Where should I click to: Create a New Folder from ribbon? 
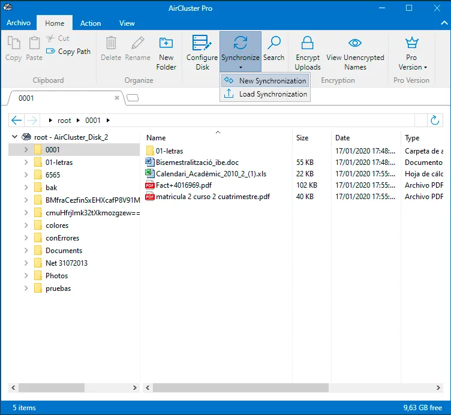(x=166, y=53)
